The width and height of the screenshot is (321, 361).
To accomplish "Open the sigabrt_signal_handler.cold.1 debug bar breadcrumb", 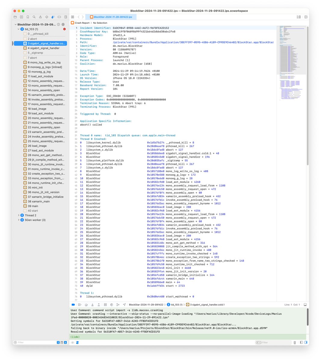I will (205, 305).
